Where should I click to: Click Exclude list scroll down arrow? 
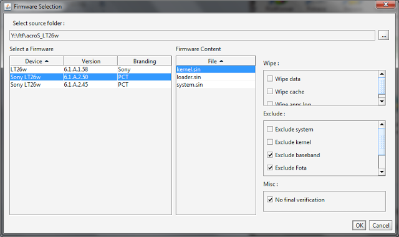click(x=382, y=172)
